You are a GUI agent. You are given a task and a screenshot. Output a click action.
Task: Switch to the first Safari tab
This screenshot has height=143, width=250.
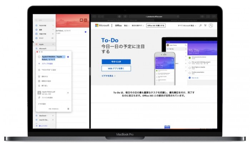pyautogui.click(x=122, y=21)
